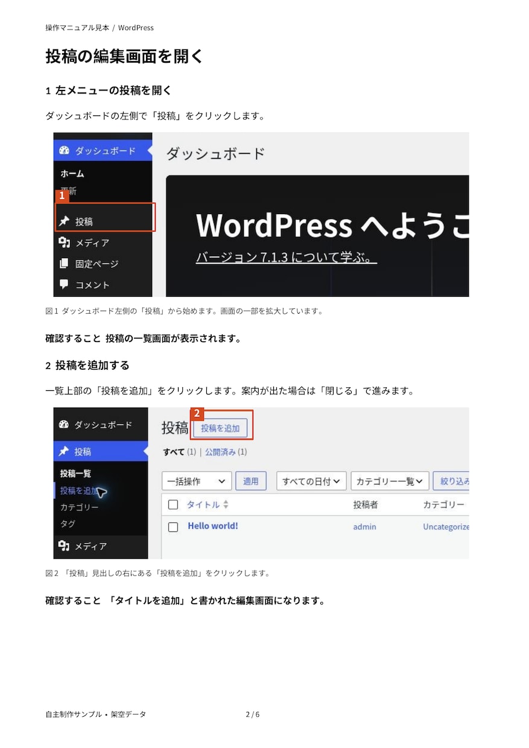529x748 pixels.
Task: Click the タイトル column header
Action: tap(203, 505)
